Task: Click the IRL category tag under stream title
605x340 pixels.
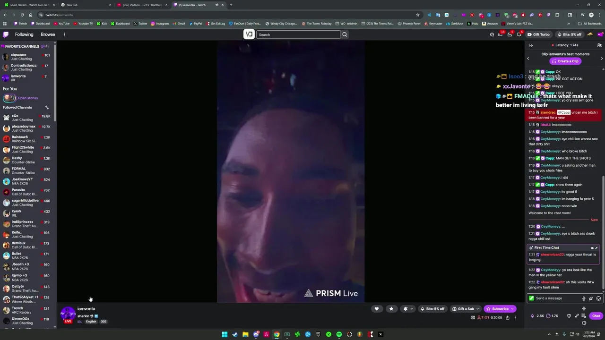Action: coord(79,322)
